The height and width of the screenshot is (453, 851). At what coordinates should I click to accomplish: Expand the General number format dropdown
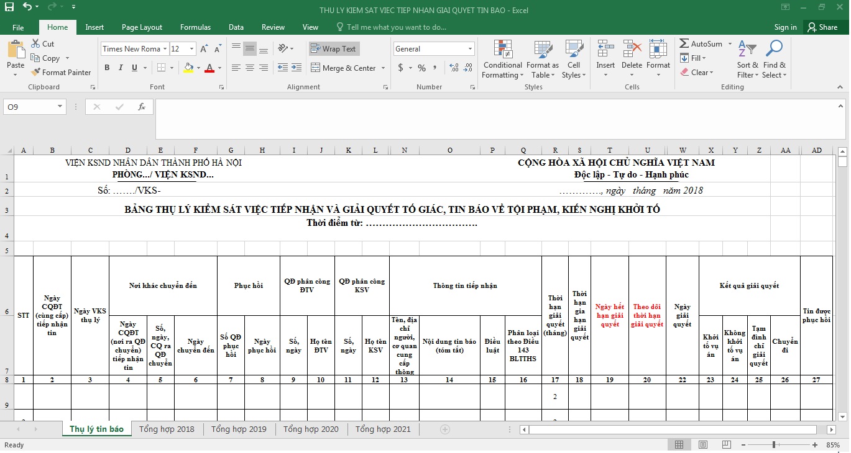pyautogui.click(x=470, y=49)
